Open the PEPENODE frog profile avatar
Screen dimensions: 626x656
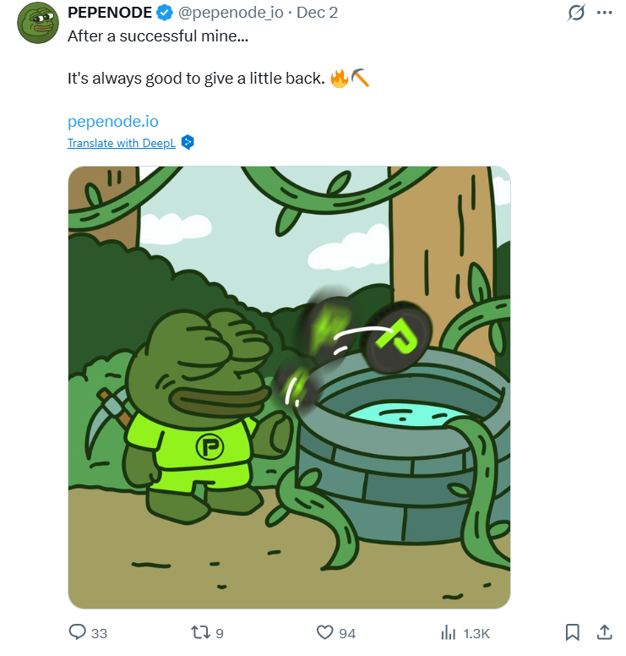pos(37,22)
